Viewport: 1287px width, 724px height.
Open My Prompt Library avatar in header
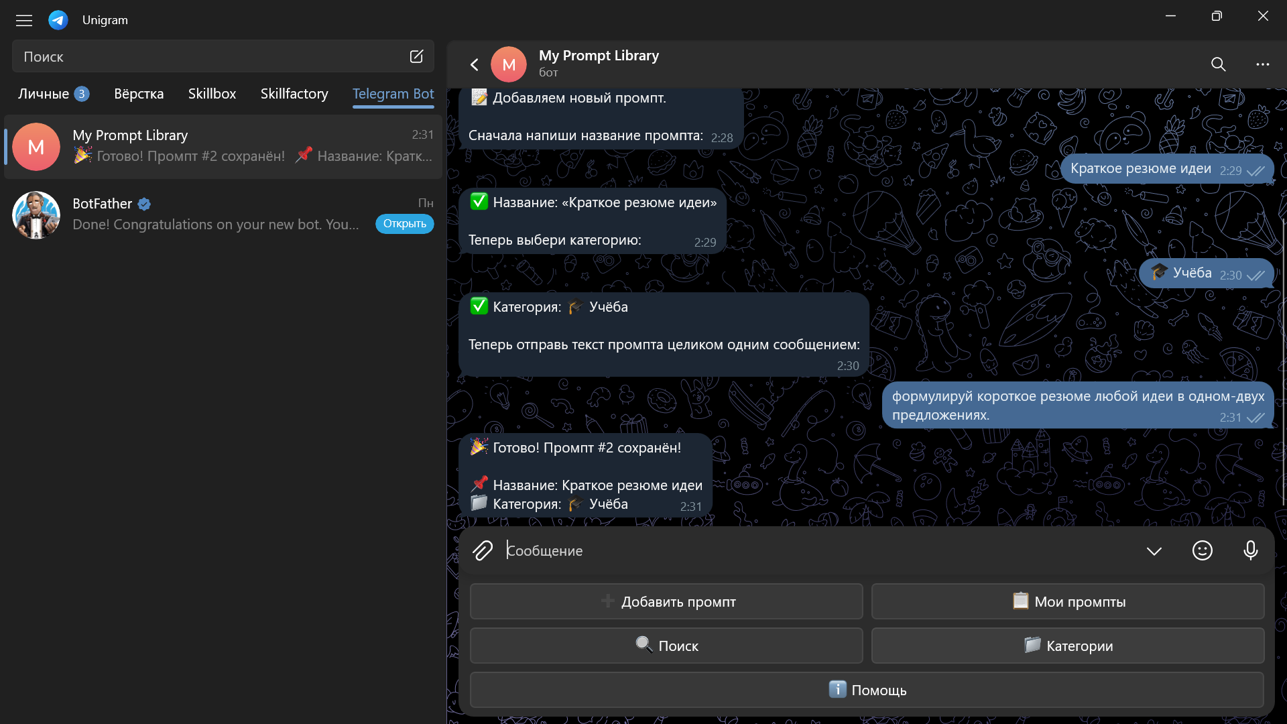[509, 64]
